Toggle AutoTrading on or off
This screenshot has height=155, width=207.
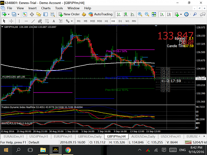(x=100, y=14)
